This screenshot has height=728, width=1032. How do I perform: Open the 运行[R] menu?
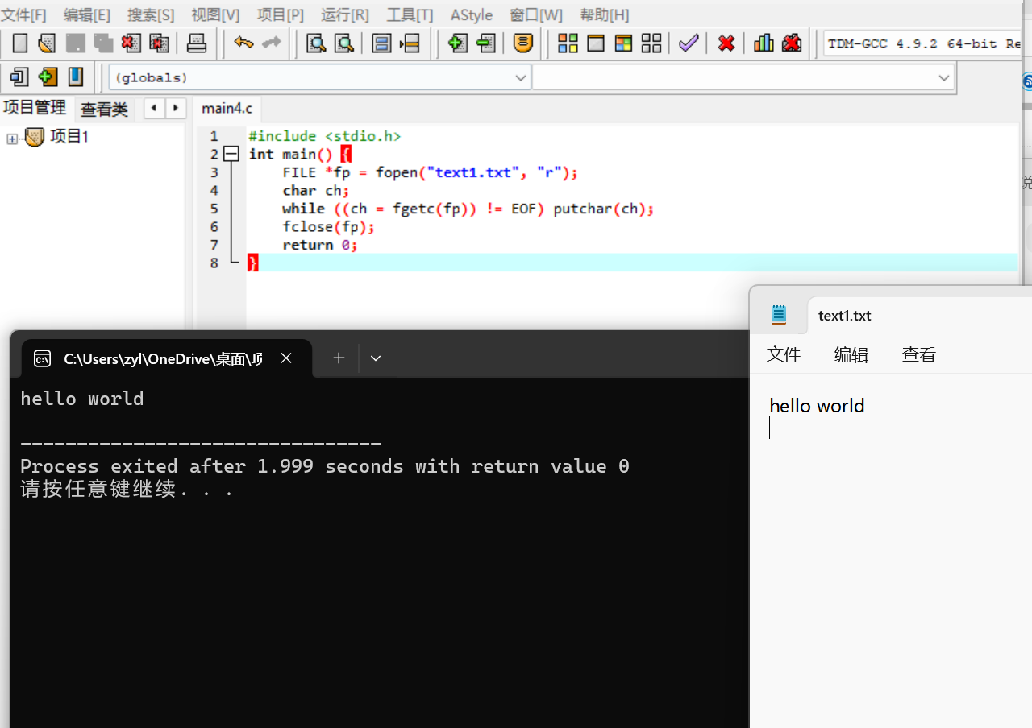(345, 14)
